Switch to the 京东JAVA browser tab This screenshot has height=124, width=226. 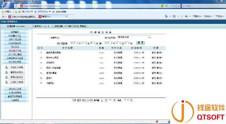coord(23,17)
